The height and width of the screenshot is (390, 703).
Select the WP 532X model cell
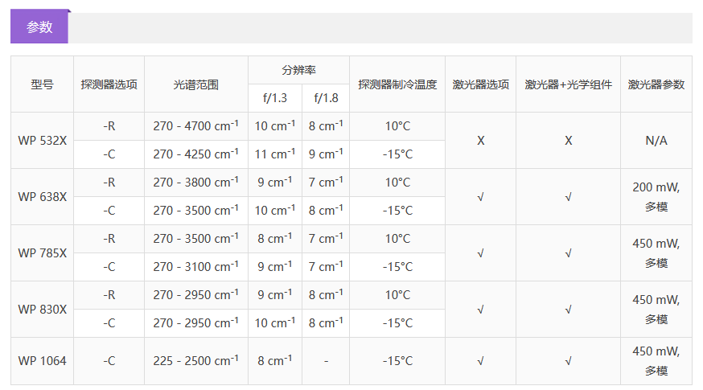tap(42, 140)
